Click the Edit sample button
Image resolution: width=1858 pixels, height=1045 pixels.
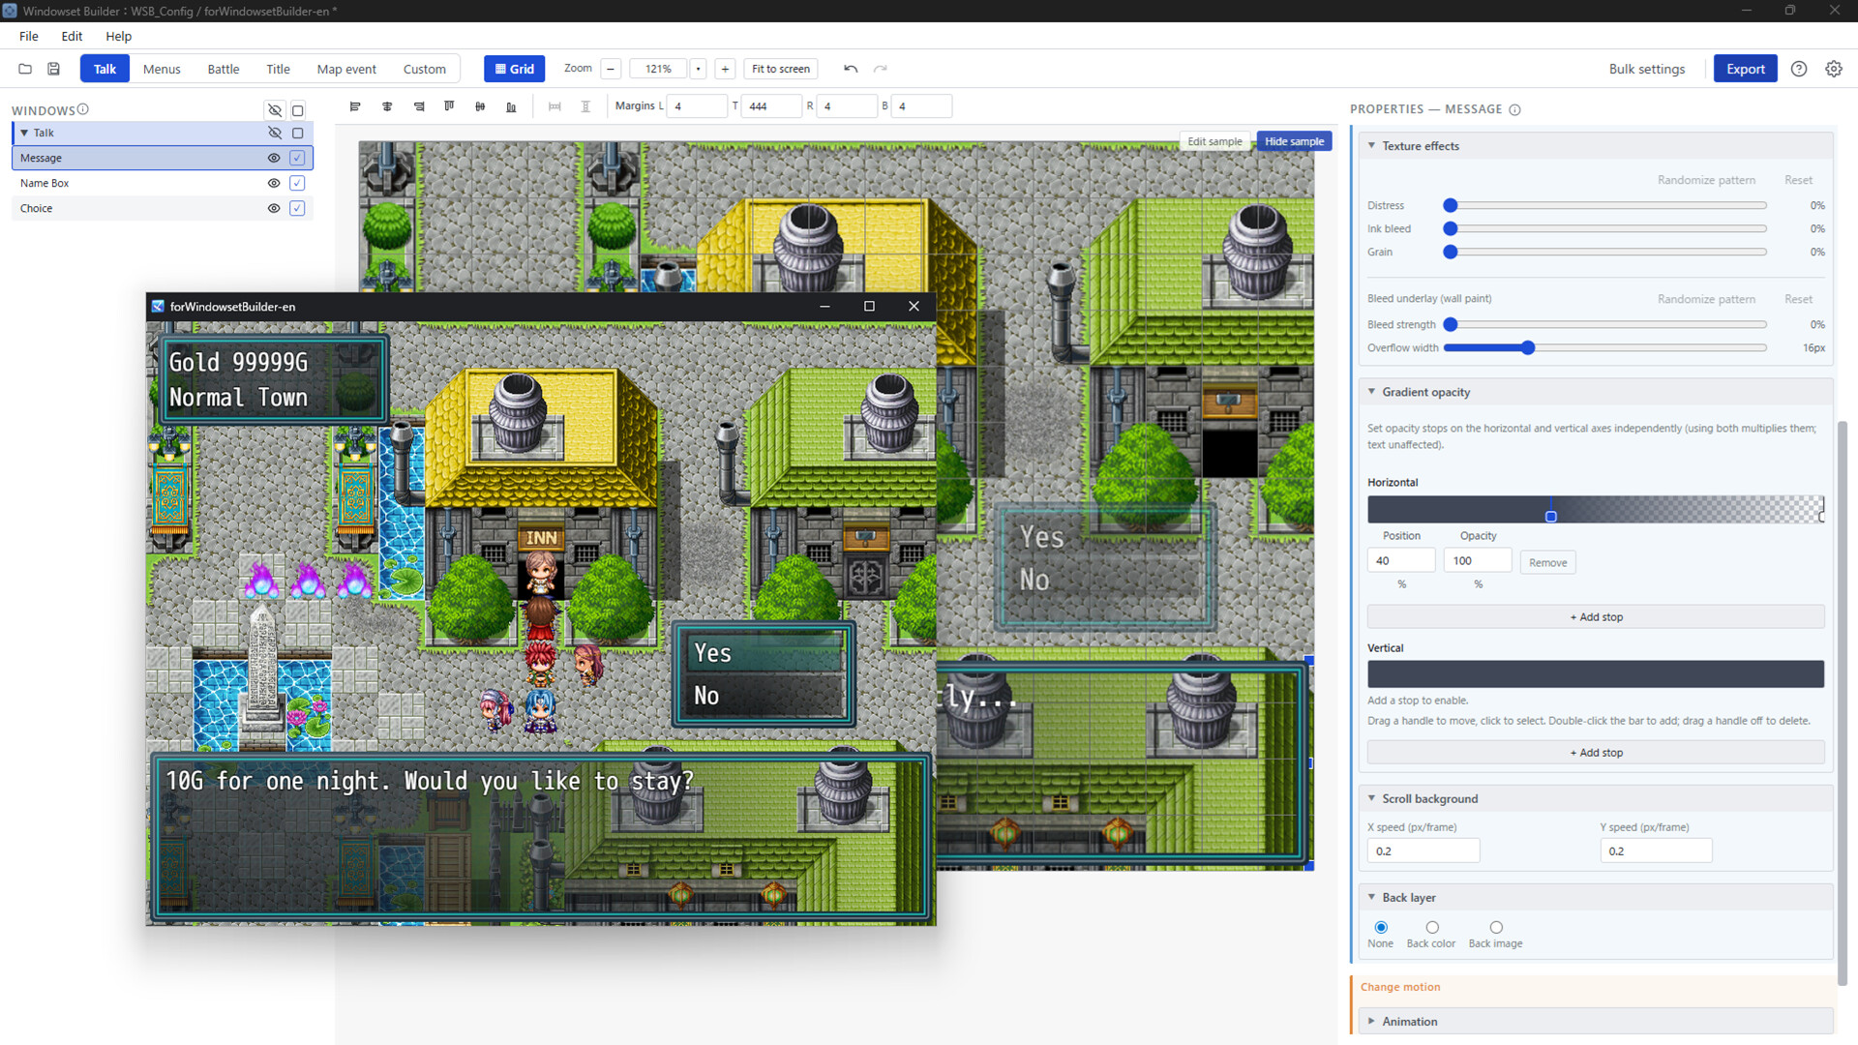coord(1214,141)
